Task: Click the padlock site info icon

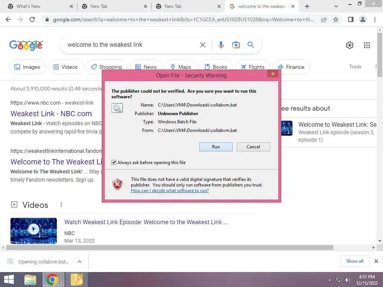Action: pos(47,19)
